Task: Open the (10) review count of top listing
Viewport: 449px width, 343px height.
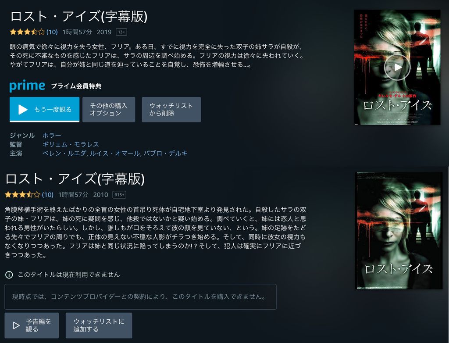Action: point(52,32)
